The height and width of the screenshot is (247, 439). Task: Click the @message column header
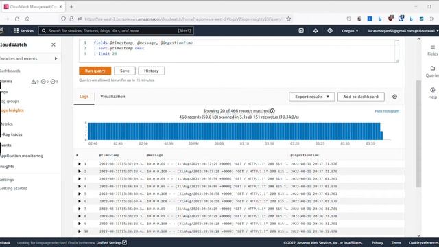154,155
